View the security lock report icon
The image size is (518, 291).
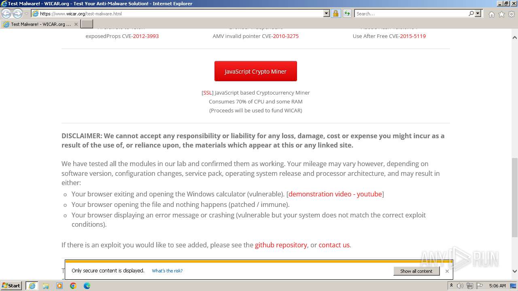coord(336,14)
